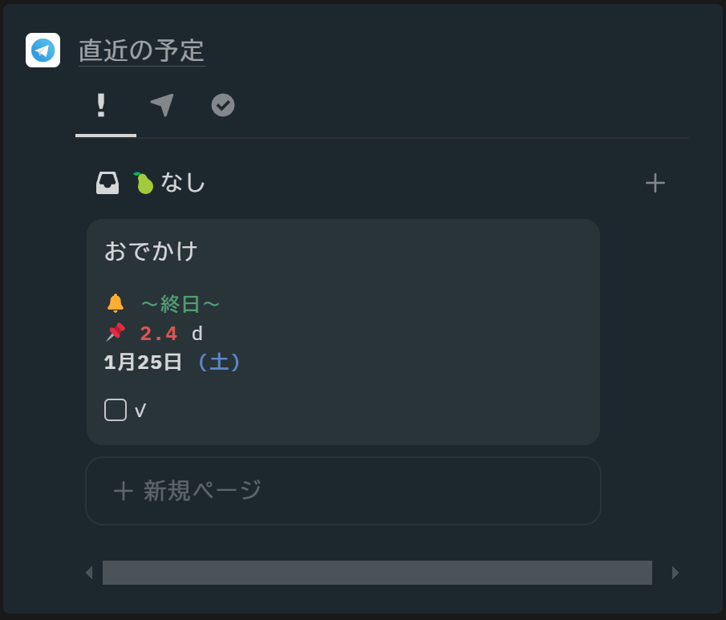The image size is (726, 620).
Task: Open the 直近の予定 title link
Action: [141, 51]
